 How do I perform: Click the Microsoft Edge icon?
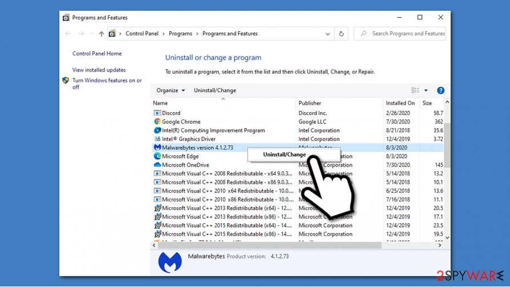pyautogui.click(x=157, y=156)
